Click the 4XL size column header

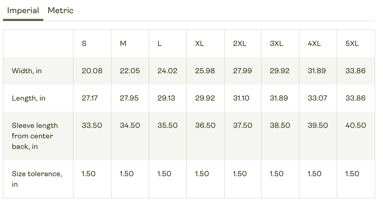(314, 43)
